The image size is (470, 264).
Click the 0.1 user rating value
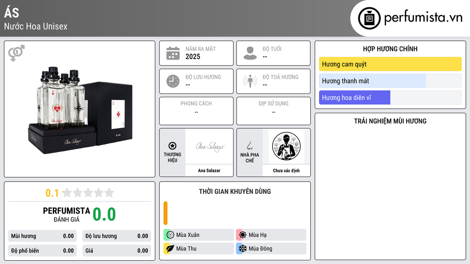(52, 193)
